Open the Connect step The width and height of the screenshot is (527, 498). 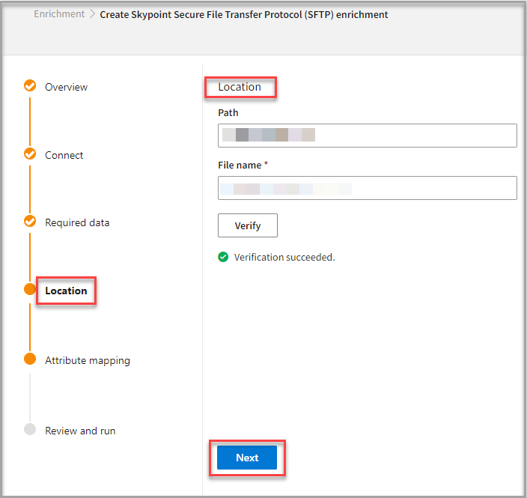tap(64, 155)
